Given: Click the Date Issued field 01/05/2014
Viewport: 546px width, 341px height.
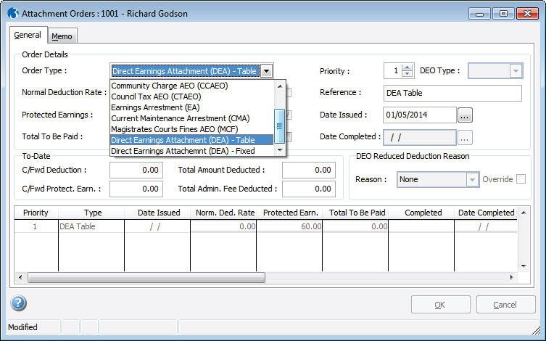Looking at the screenshot, I should [420, 115].
